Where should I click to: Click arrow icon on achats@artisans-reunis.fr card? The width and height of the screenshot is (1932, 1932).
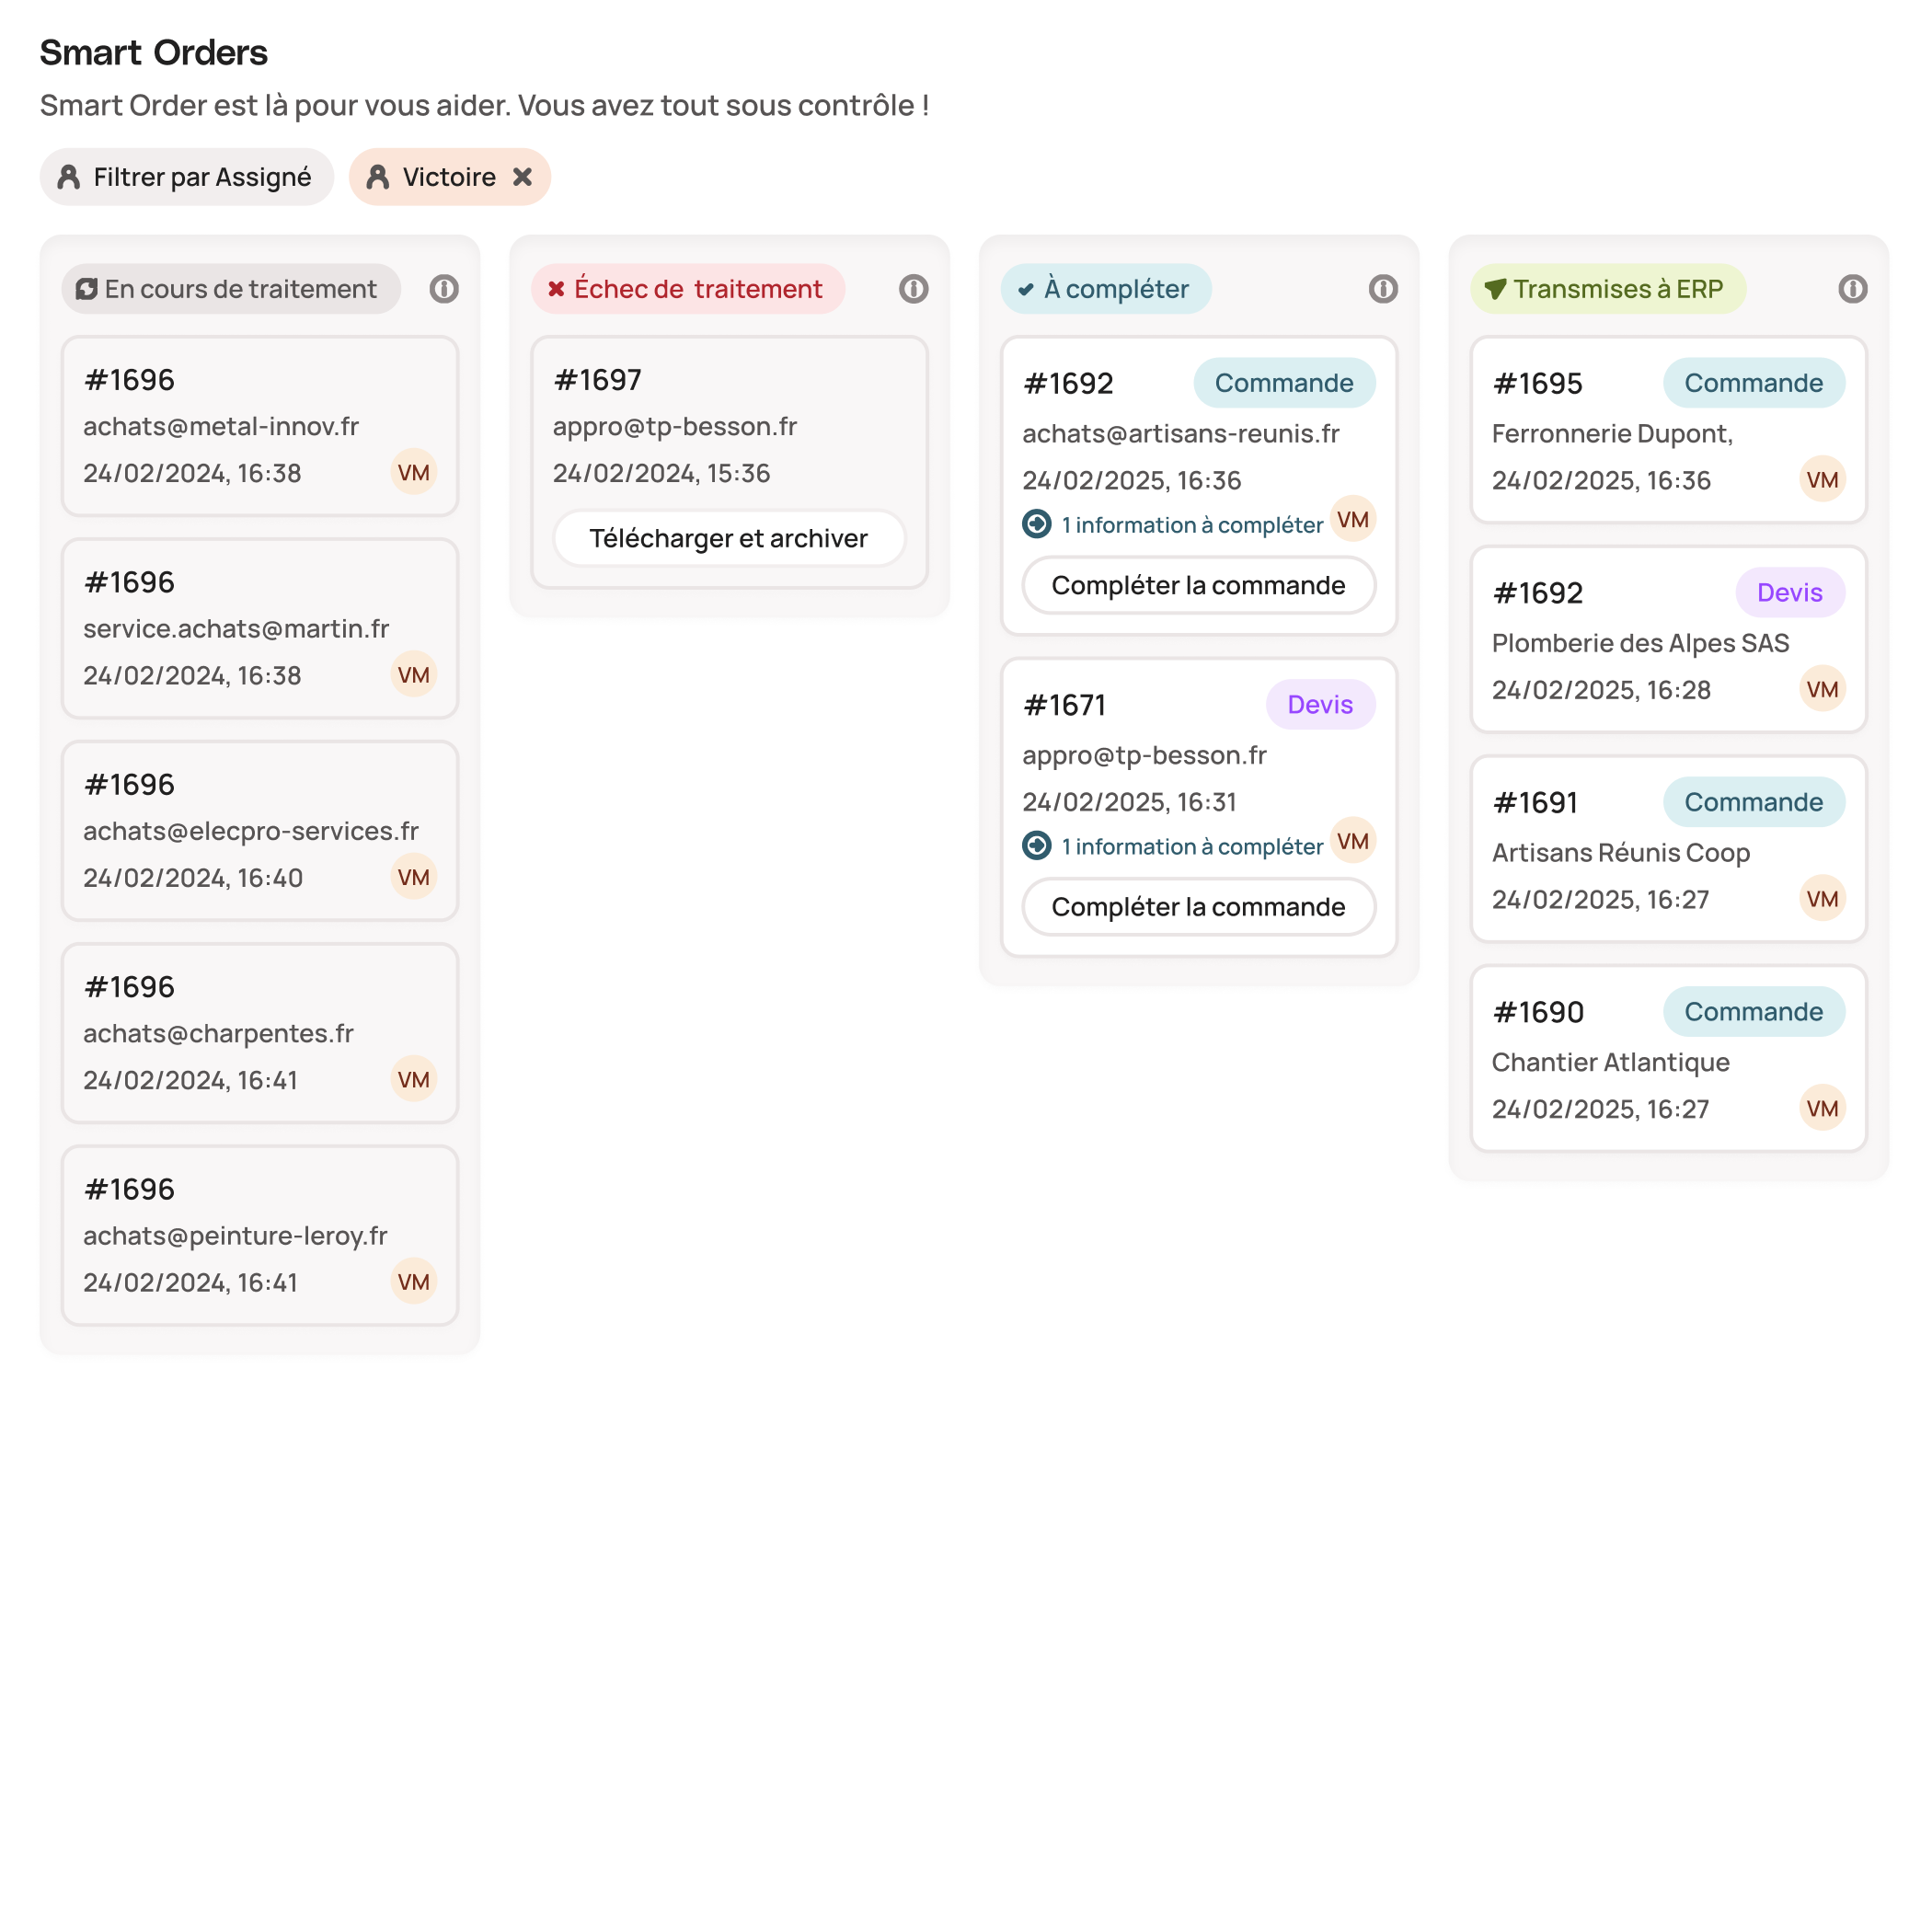[x=1036, y=524]
